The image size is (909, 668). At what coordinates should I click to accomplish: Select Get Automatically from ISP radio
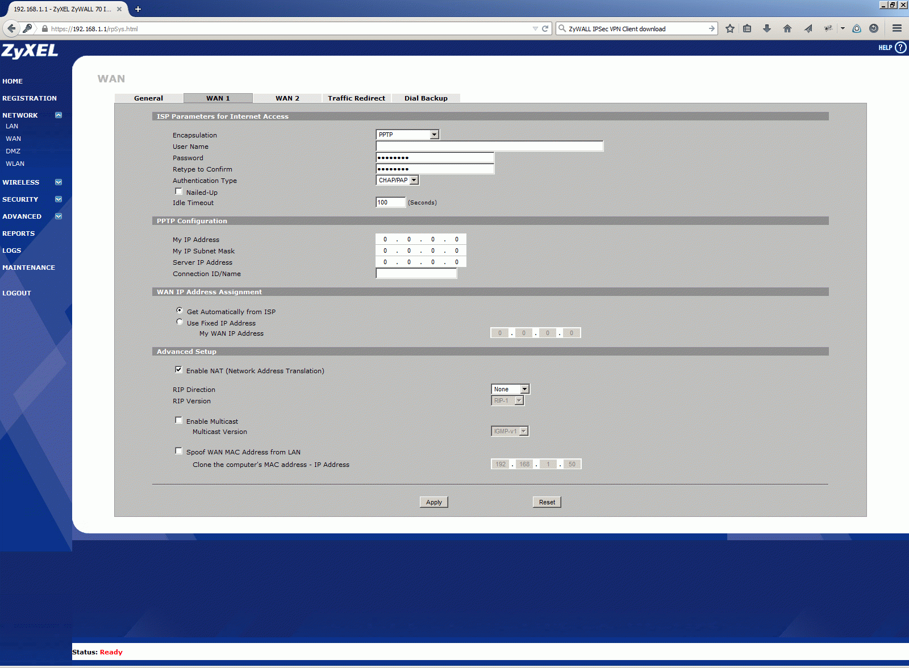pos(180,311)
